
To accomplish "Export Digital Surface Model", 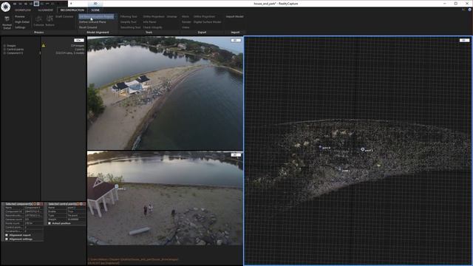I will pos(207,22).
